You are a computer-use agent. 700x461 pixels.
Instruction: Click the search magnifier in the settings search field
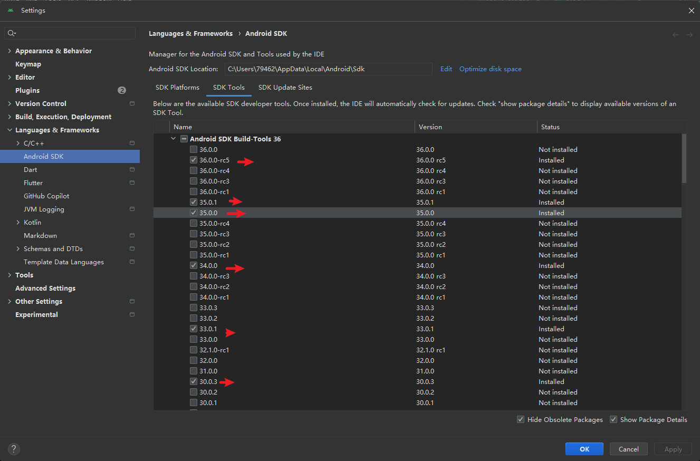tap(12, 33)
